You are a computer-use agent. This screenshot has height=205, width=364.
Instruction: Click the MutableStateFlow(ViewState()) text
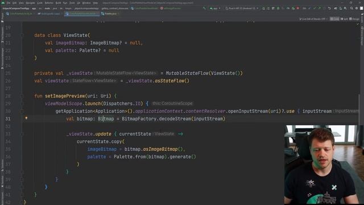coord(204,73)
